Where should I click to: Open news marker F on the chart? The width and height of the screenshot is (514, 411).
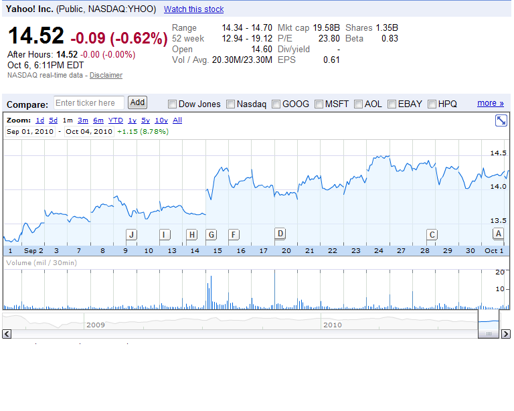tap(234, 235)
